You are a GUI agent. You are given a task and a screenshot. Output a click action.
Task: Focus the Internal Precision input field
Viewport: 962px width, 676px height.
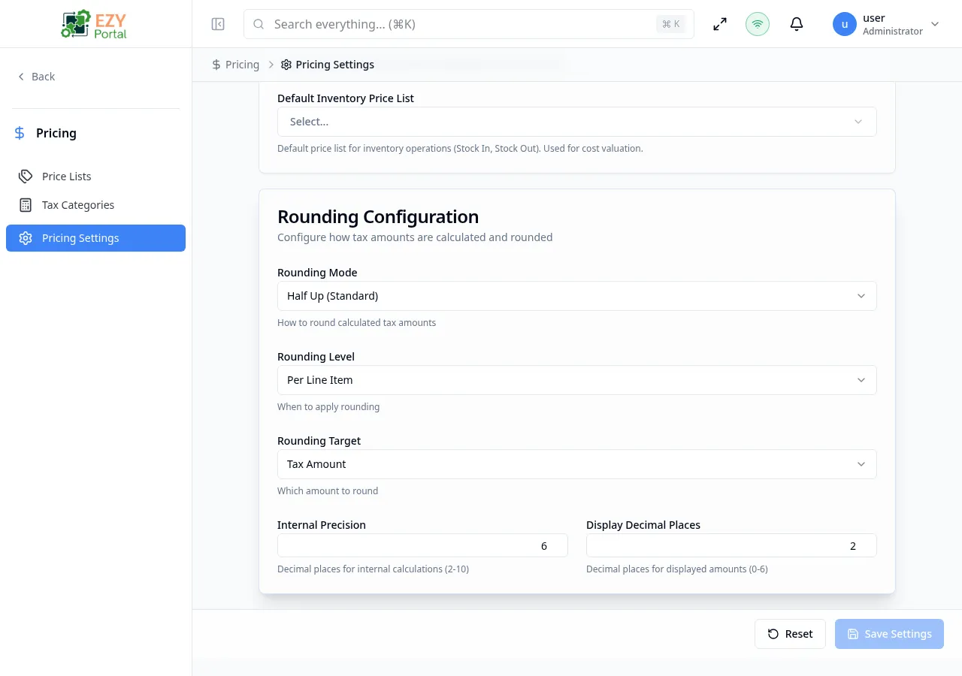[x=422, y=545]
